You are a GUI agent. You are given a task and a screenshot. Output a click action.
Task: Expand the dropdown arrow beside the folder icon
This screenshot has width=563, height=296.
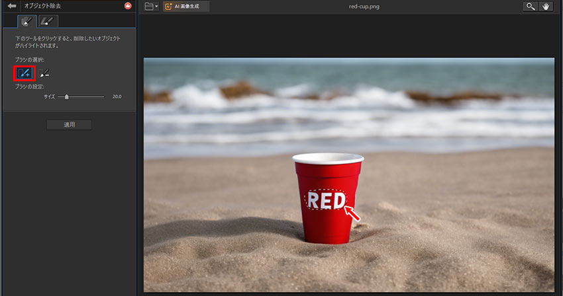tap(156, 7)
